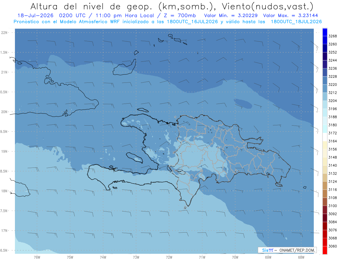Viewport: 338px width, 261px height.
Task: Click color bar value 3220
Action: 333,84
